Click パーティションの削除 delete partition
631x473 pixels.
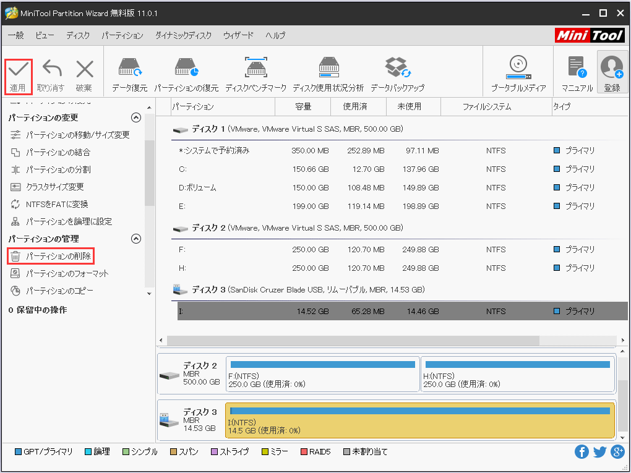pyautogui.click(x=51, y=256)
